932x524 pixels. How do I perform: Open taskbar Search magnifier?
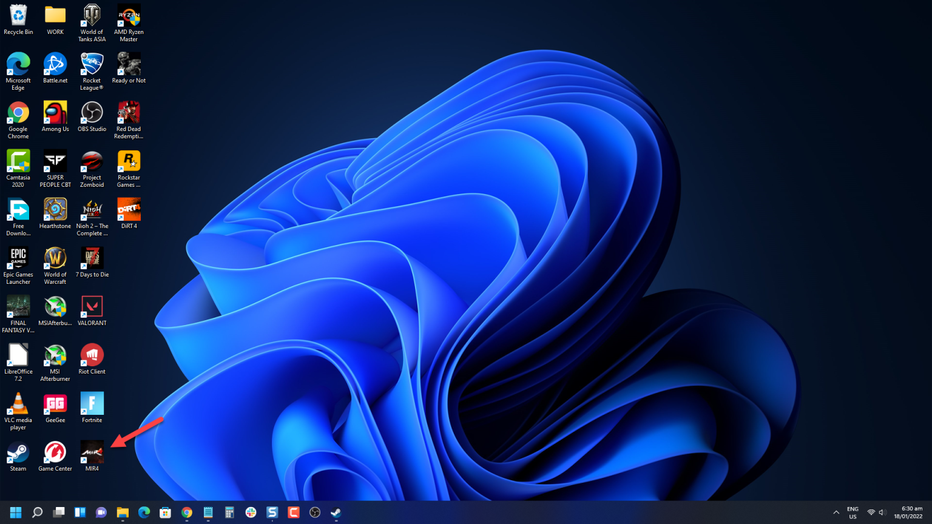pos(37,512)
